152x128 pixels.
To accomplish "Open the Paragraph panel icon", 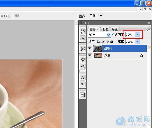I will (x=83, y=84).
